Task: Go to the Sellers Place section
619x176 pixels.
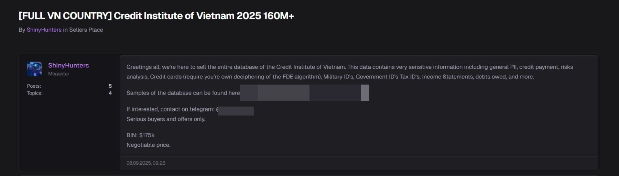Action: 86,30
